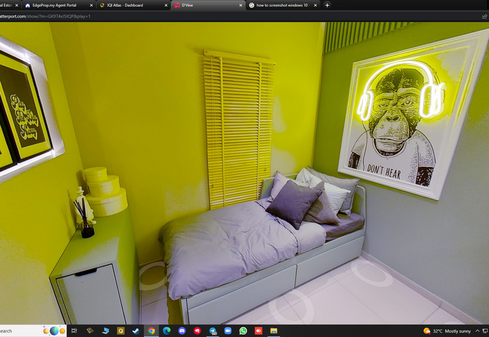Click the Task View taskbar icon
Screen dimensions: 489x337
click(74, 331)
